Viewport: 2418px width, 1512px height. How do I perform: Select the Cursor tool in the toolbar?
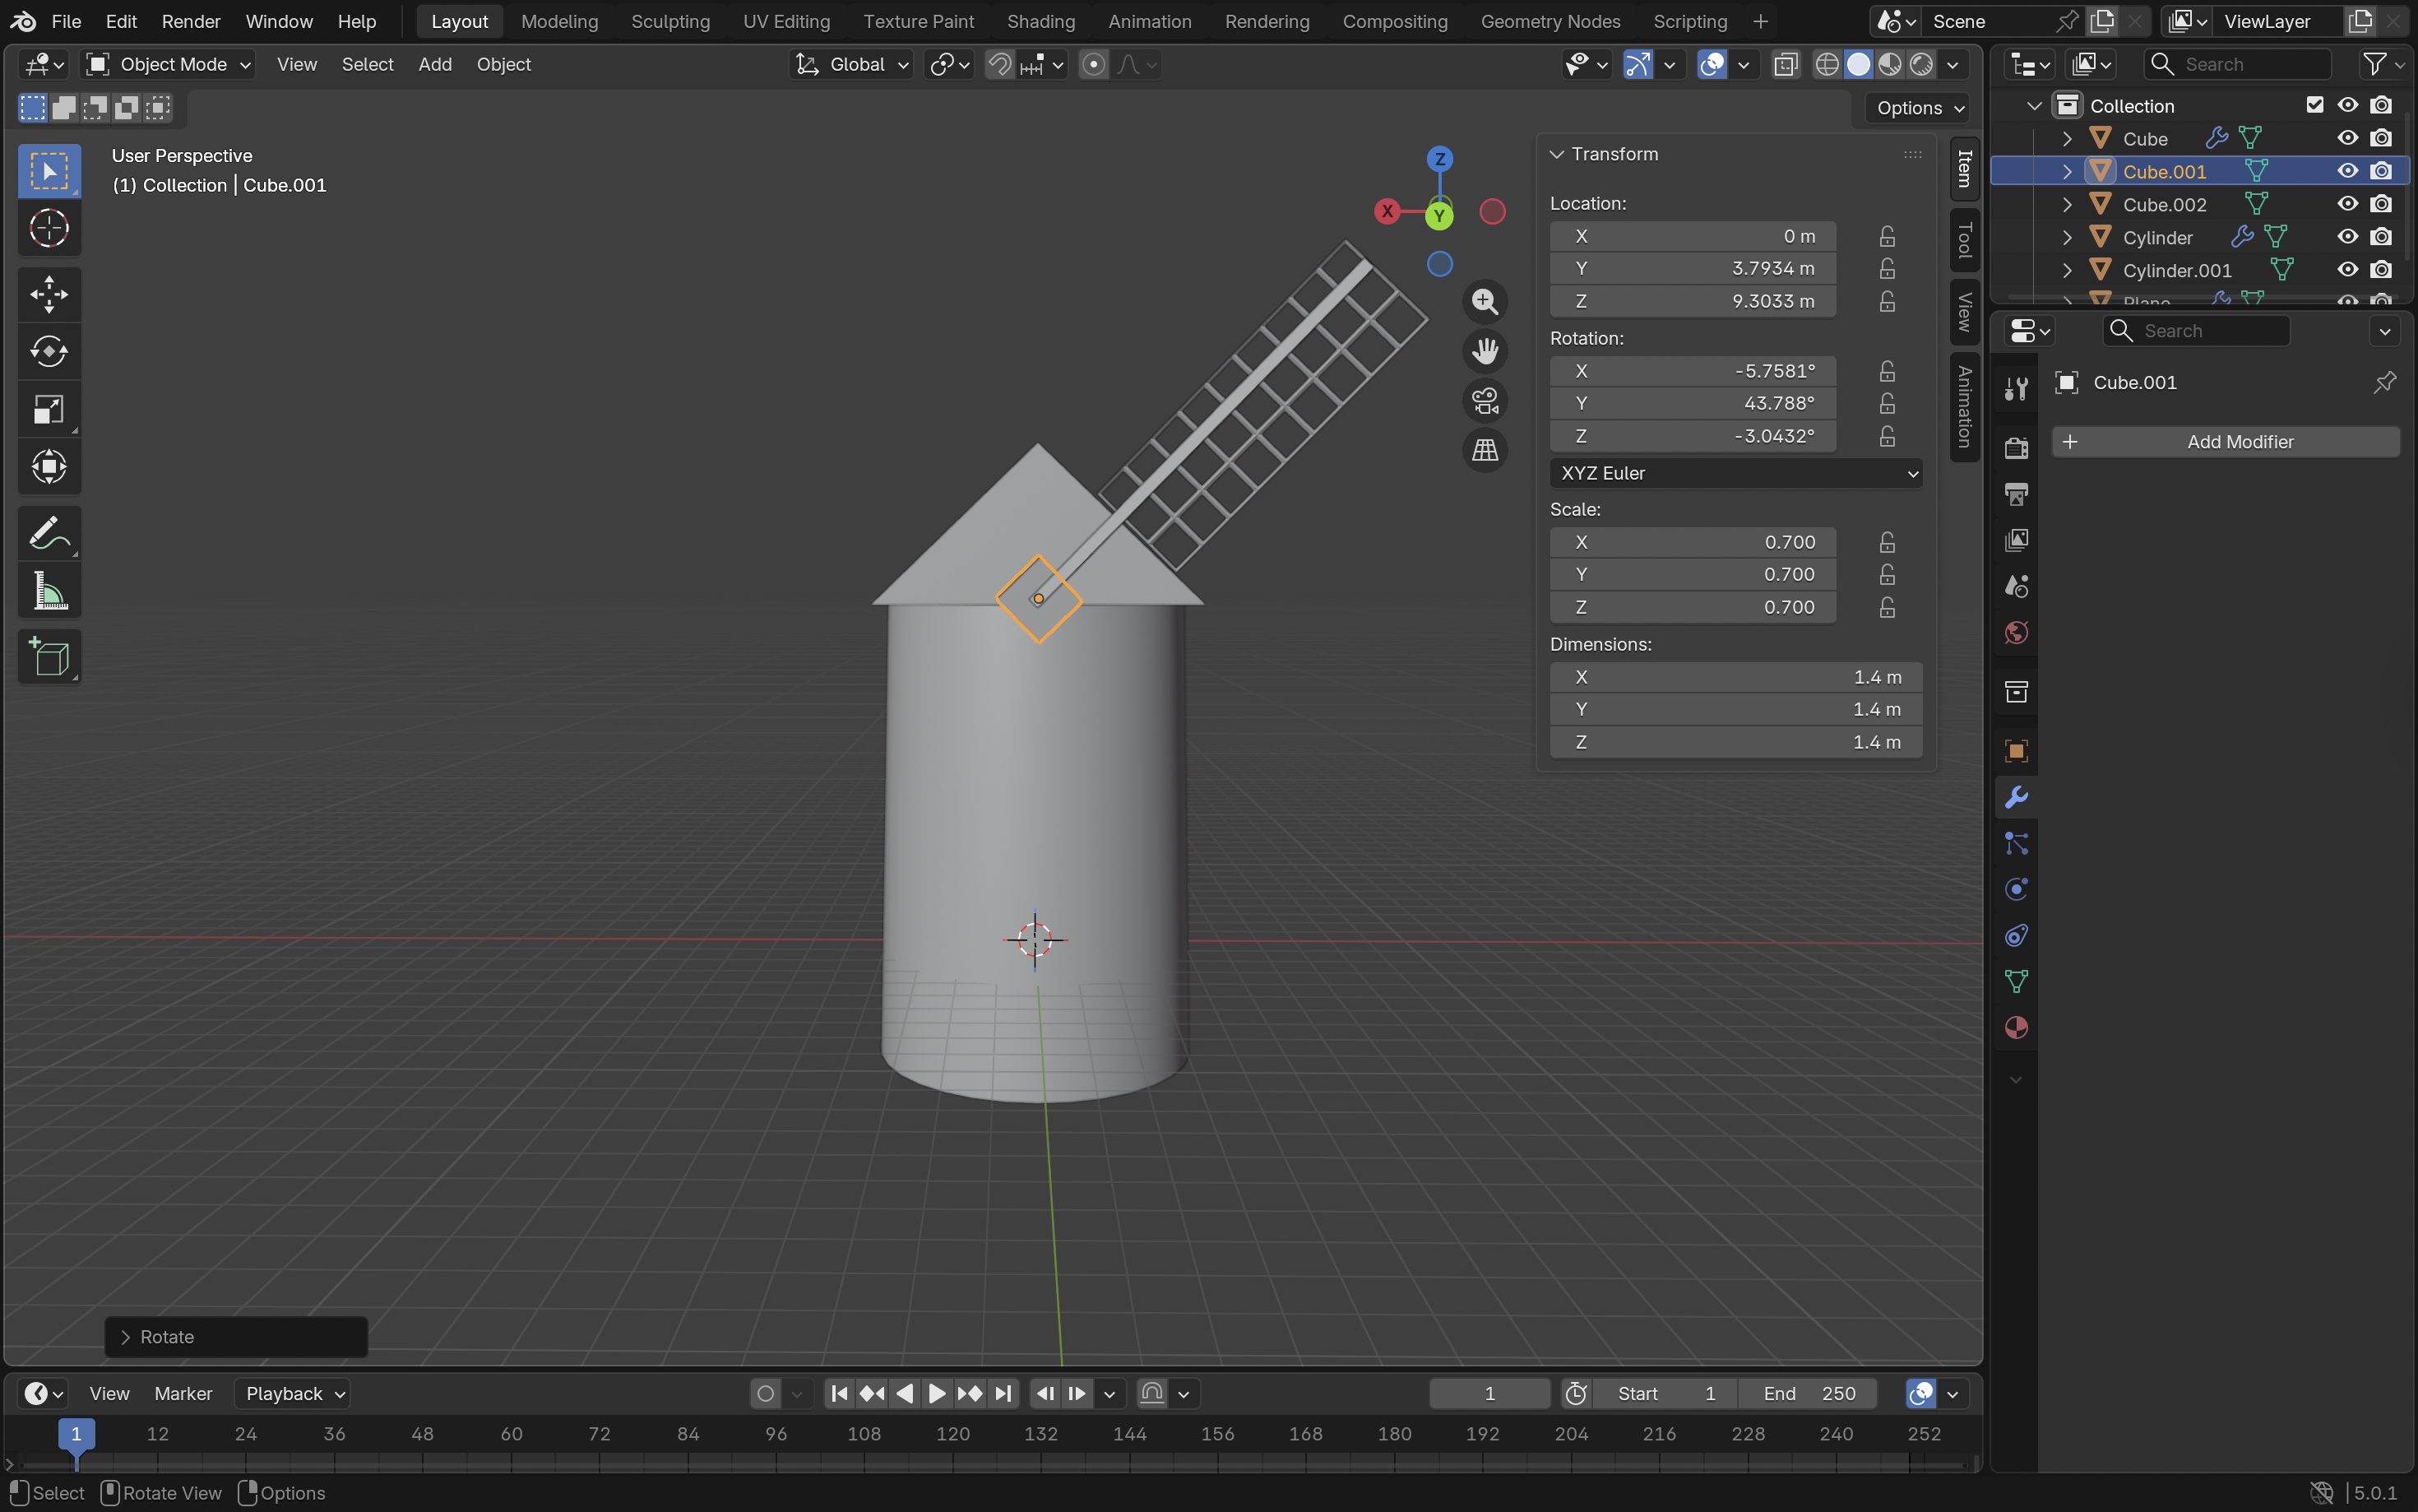[x=49, y=228]
